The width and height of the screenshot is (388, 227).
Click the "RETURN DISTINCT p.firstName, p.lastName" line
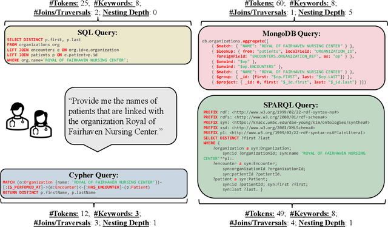coord(49,192)
